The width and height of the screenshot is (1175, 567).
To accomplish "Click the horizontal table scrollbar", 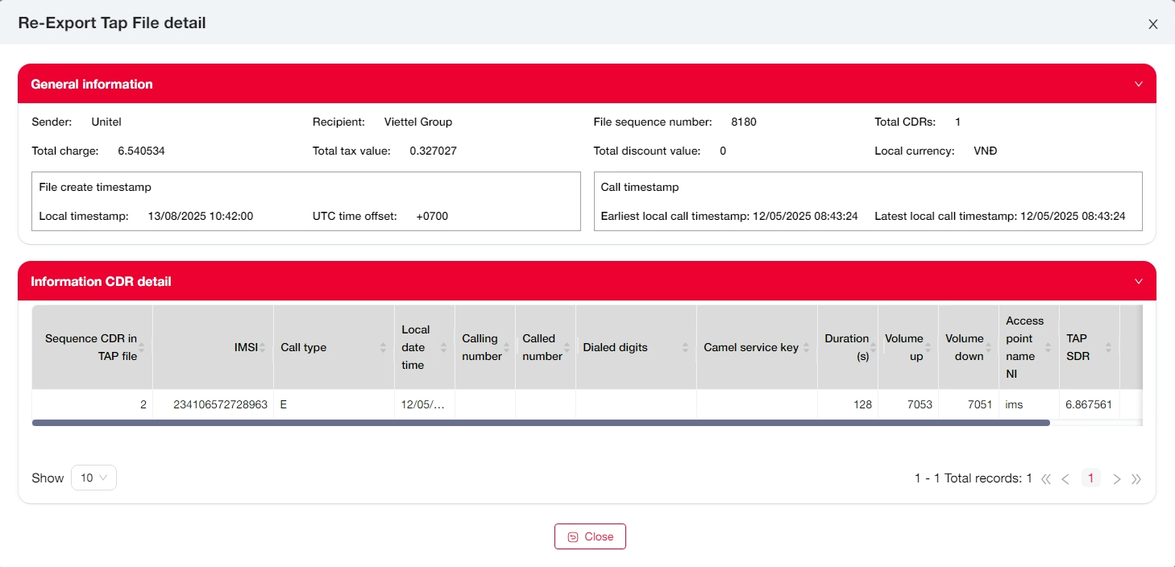I will 540,423.
